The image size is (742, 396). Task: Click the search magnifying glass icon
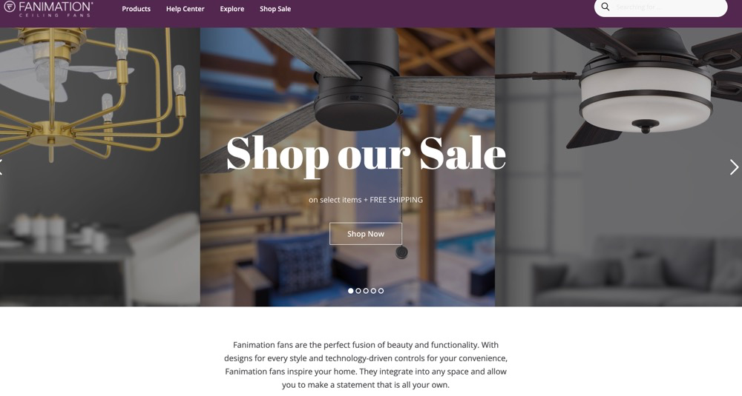coord(605,7)
